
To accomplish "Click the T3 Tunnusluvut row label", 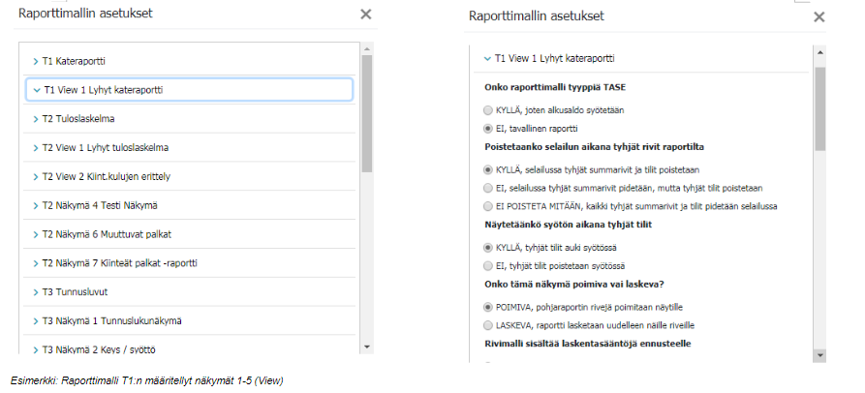I will pos(75,292).
